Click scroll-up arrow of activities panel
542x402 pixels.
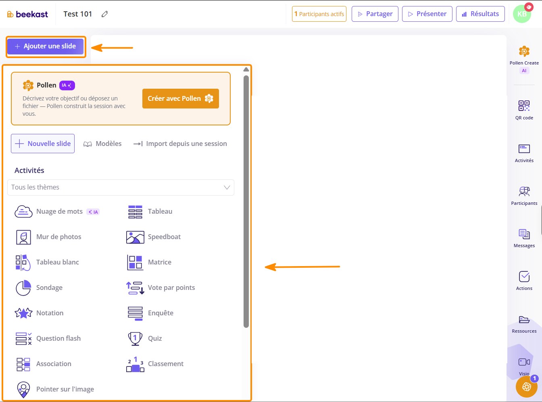click(246, 70)
